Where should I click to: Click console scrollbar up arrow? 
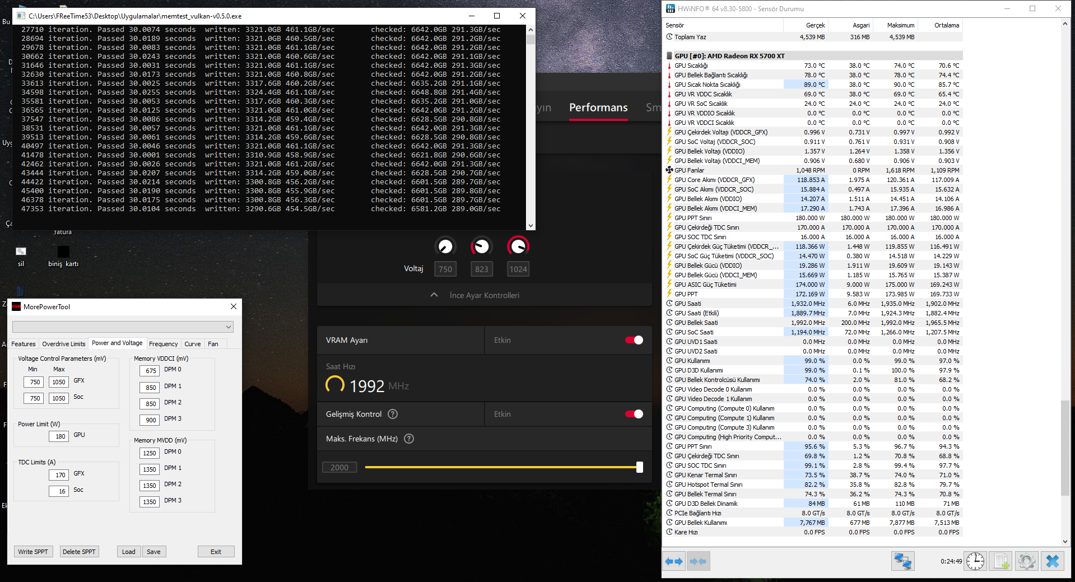[x=530, y=29]
